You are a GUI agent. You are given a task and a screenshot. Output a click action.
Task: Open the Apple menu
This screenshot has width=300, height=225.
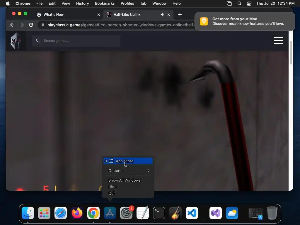pos(8,4)
